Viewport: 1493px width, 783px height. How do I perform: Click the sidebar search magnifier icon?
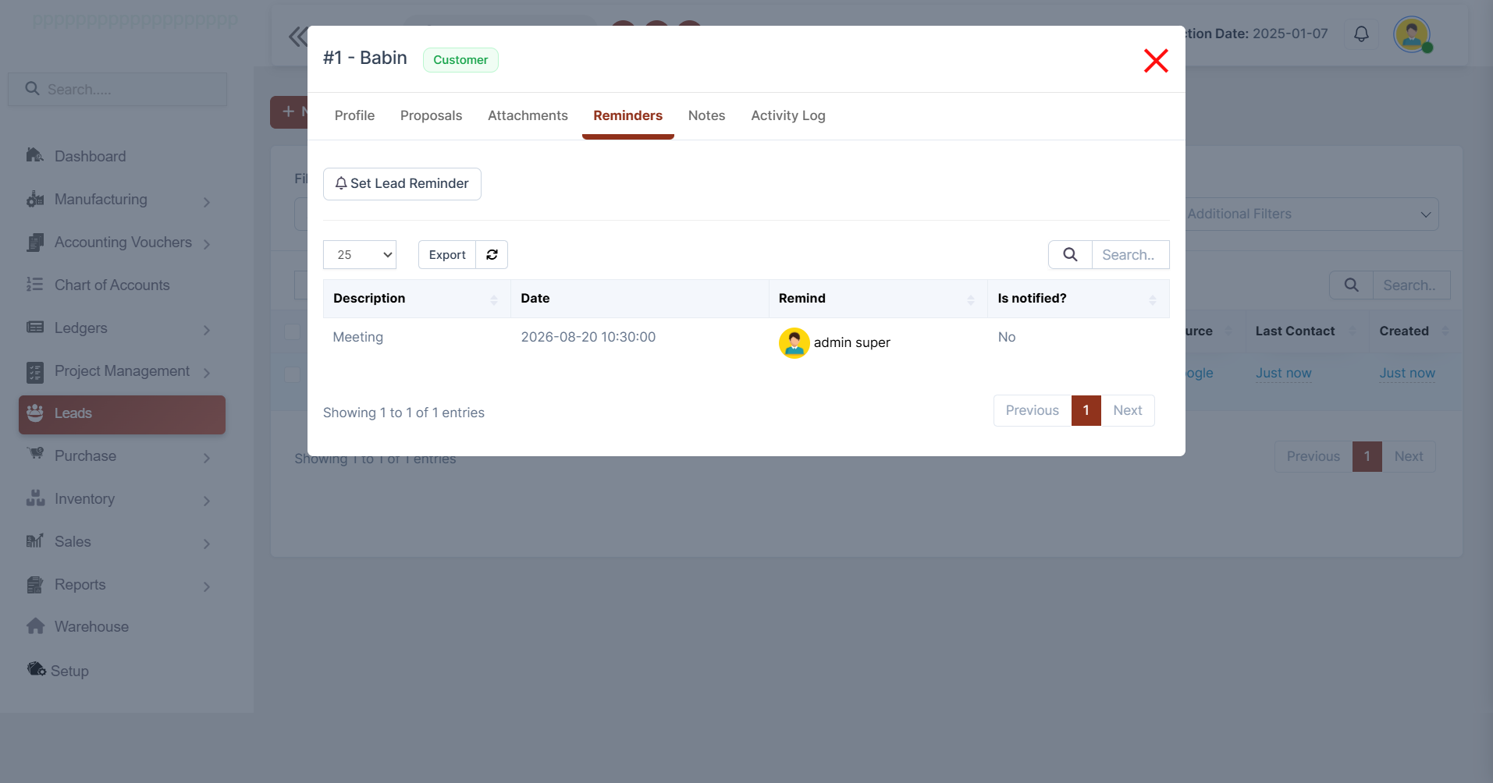pyautogui.click(x=32, y=89)
